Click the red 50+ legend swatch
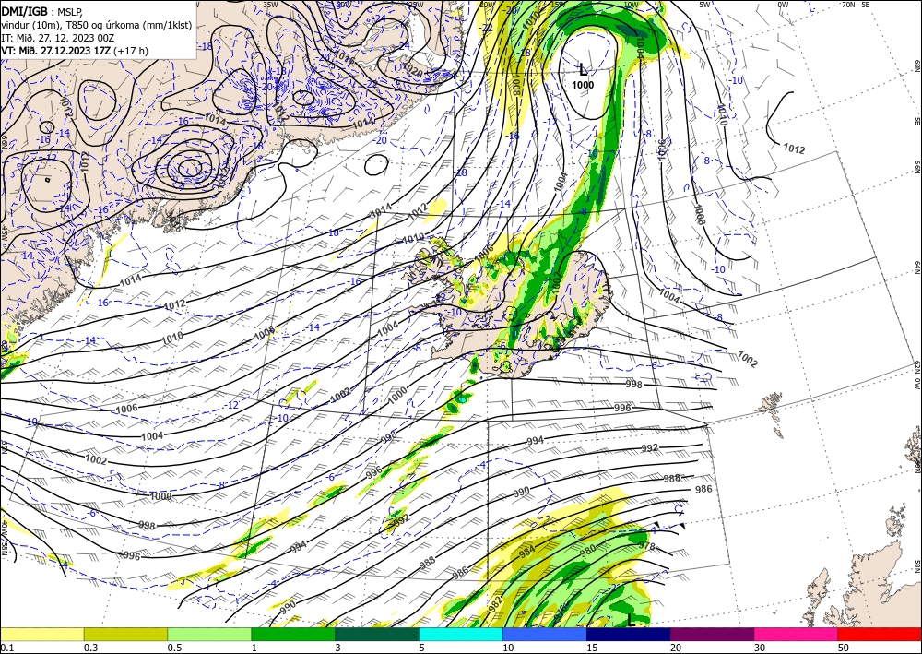This screenshot has height=654, width=922. click(880, 634)
